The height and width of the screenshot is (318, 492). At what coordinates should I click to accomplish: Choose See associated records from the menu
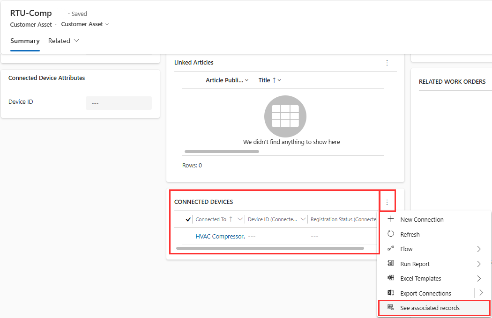tap(430, 308)
